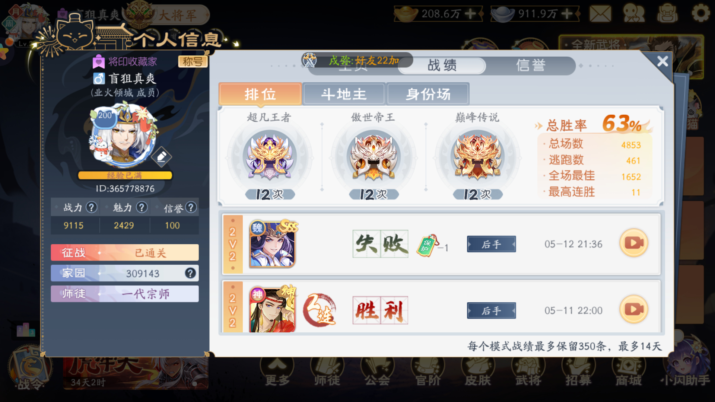Switch to the 身份场 tab
715x402 pixels.
pos(428,94)
